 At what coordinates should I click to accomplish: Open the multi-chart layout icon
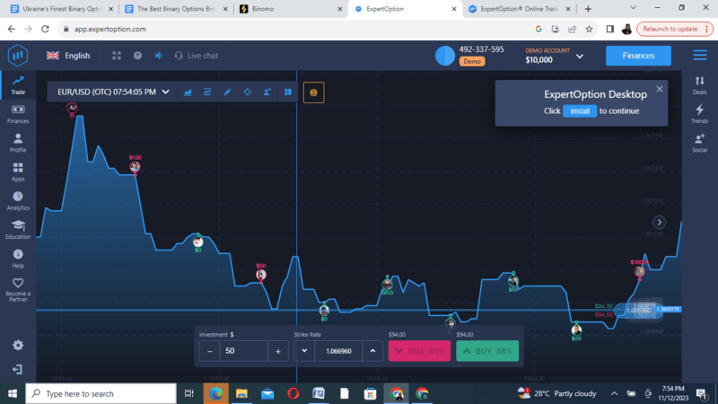click(287, 92)
